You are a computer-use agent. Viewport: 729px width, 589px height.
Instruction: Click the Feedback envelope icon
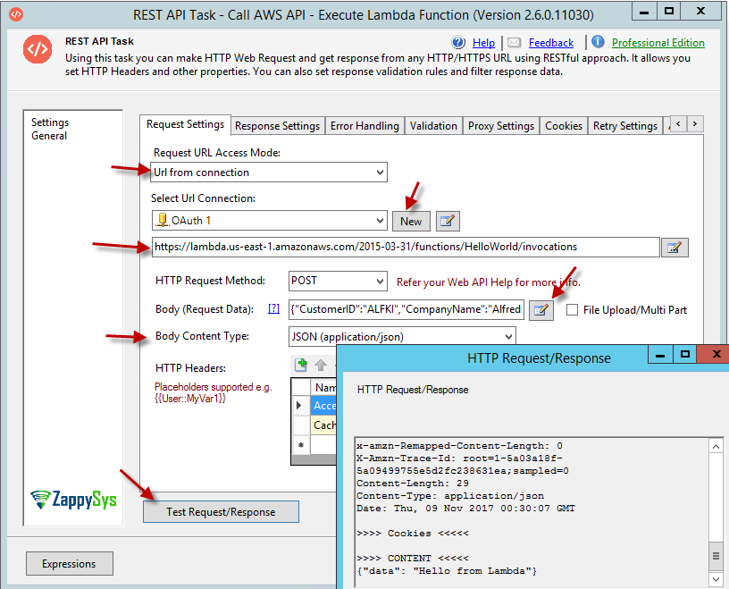tap(515, 43)
